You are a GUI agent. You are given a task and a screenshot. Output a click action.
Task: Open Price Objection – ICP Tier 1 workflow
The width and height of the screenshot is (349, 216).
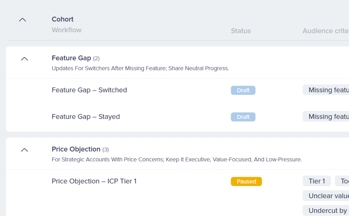click(94, 181)
